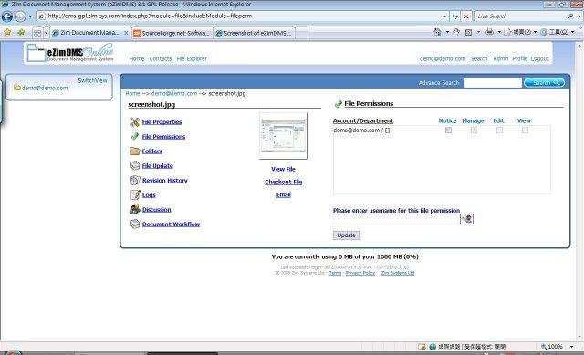Open the Quick Tabs list dropdown arrow
The height and width of the screenshot is (355, 584).
46,33
